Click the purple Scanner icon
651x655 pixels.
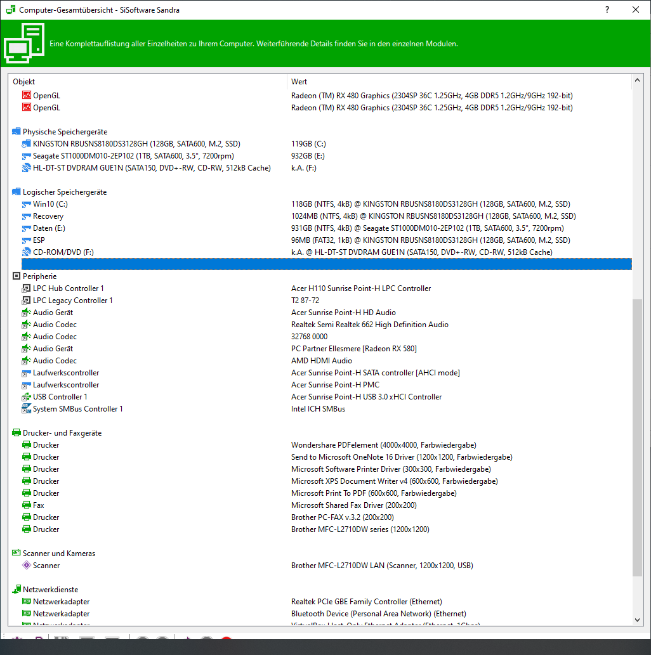click(x=27, y=566)
